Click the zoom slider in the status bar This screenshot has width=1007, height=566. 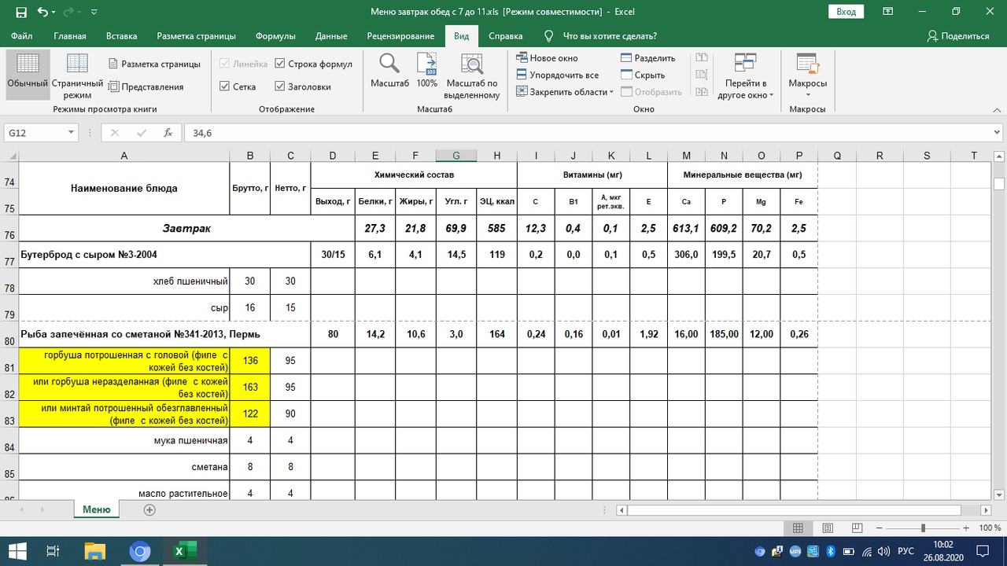click(x=923, y=528)
